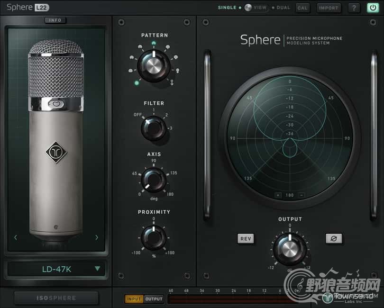The width and height of the screenshot is (384, 308).
Task: Click the ISOSPHERE button
Action: point(56,298)
